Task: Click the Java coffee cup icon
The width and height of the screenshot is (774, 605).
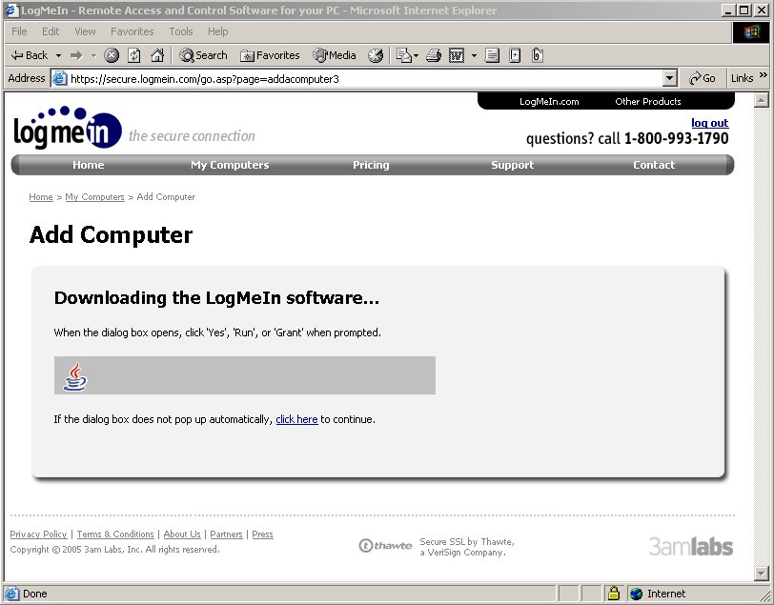Action: click(x=75, y=377)
